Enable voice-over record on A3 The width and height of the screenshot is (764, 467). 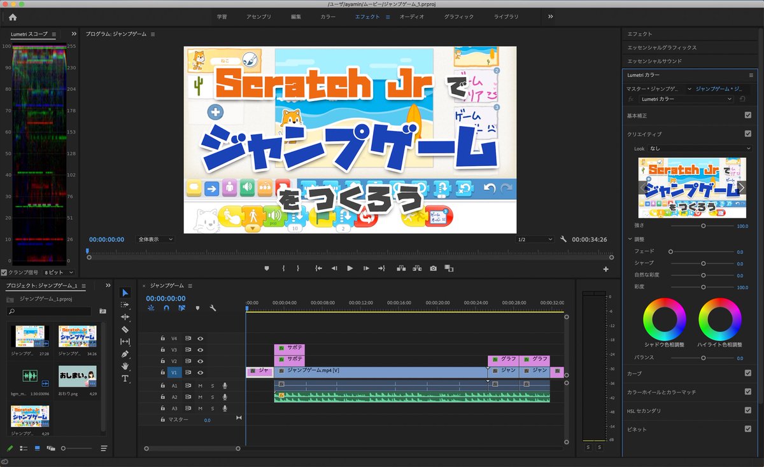point(225,408)
